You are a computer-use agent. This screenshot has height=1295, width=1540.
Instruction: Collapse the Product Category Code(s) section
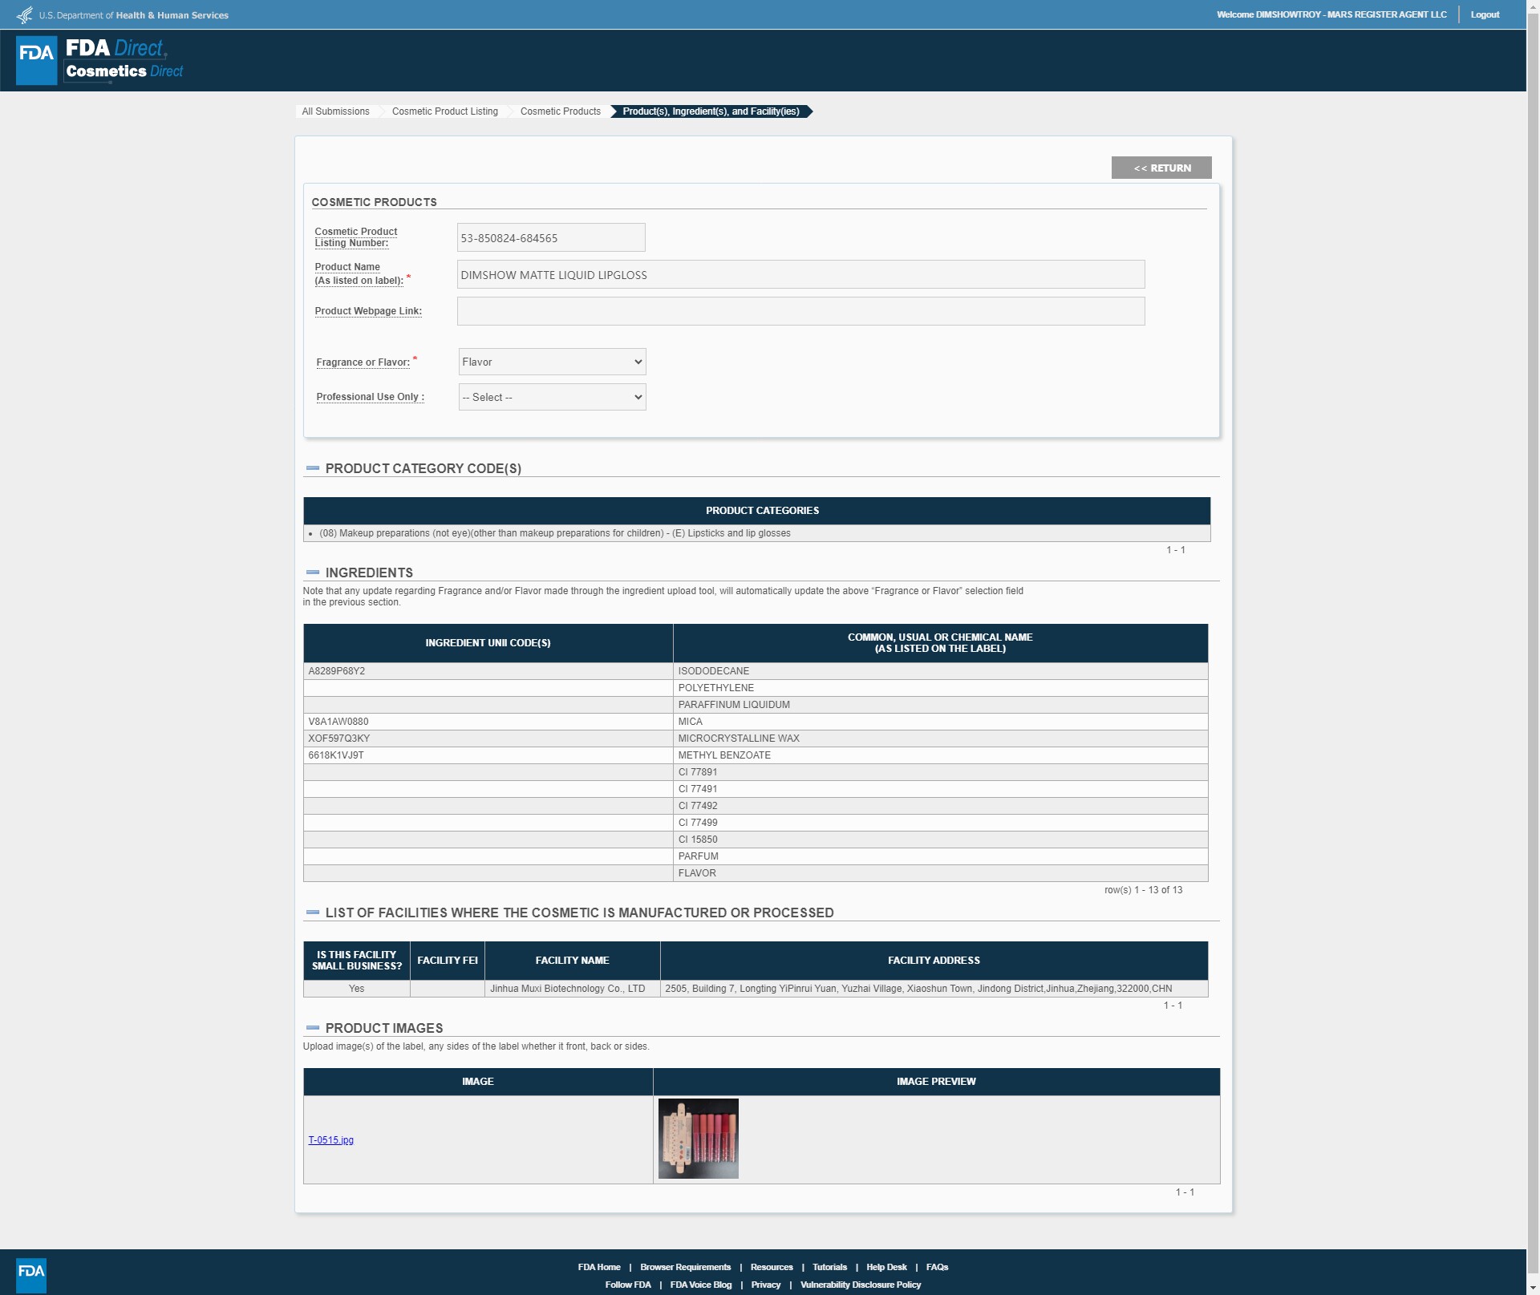[x=313, y=468]
